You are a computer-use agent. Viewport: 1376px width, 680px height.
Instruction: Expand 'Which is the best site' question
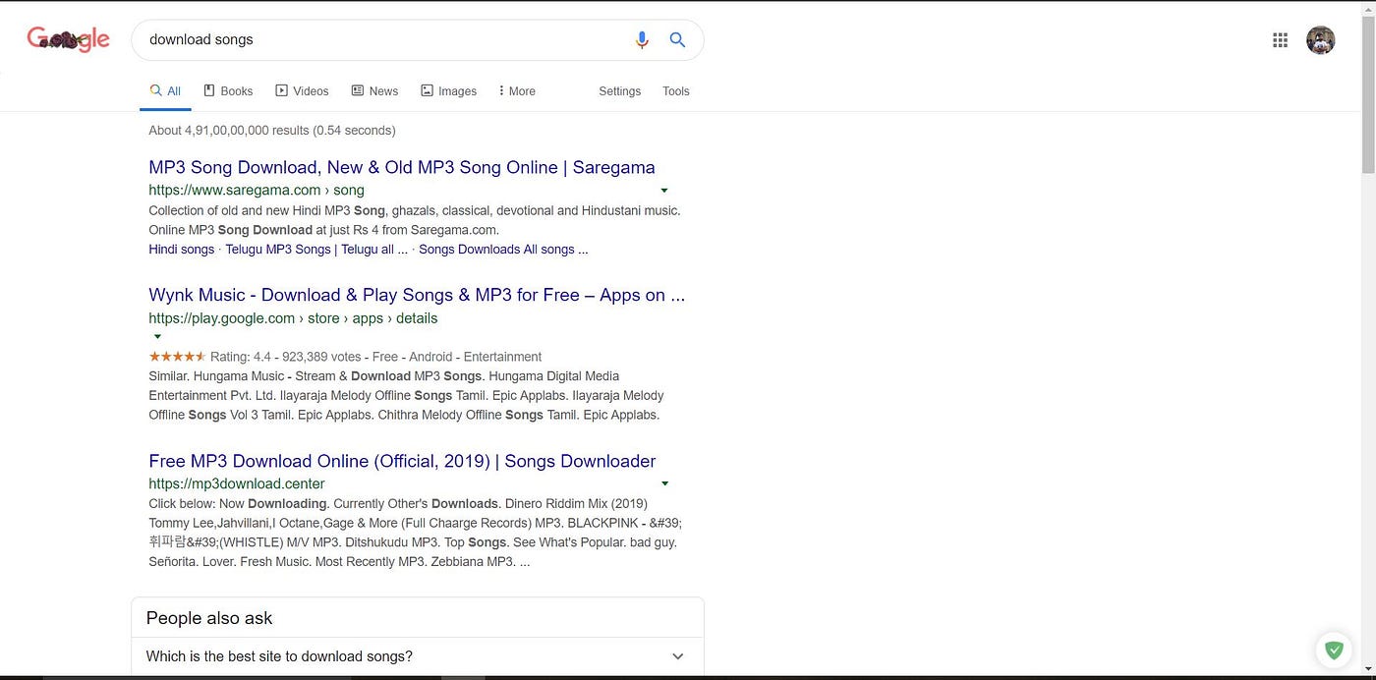pos(418,656)
